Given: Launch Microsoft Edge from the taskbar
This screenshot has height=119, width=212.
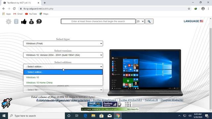Looking at the screenshot, I should pyautogui.click(x=85, y=116).
